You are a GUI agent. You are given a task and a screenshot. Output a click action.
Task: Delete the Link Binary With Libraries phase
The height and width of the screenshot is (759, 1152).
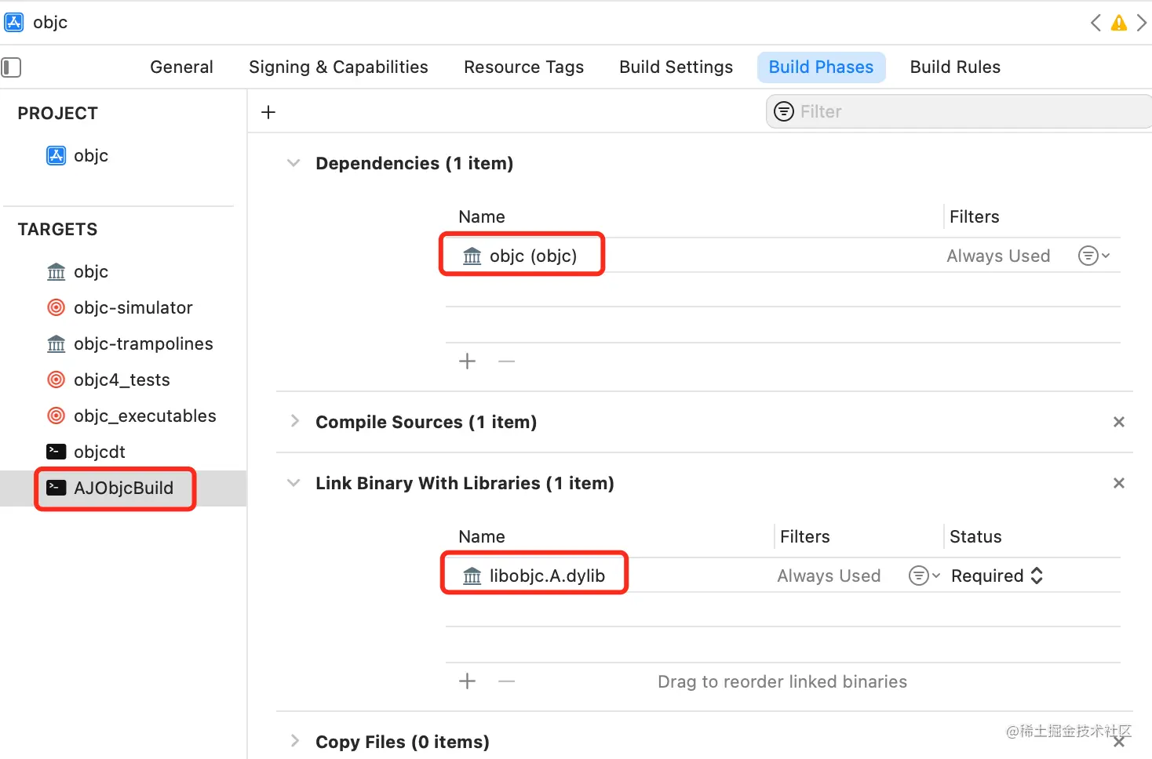1119,483
